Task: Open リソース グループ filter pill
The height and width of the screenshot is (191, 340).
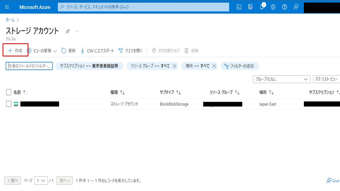Action: 150,66
